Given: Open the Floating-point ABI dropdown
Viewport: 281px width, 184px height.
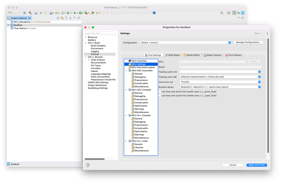Looking at the screenshot, I should (x=220, y=77).
